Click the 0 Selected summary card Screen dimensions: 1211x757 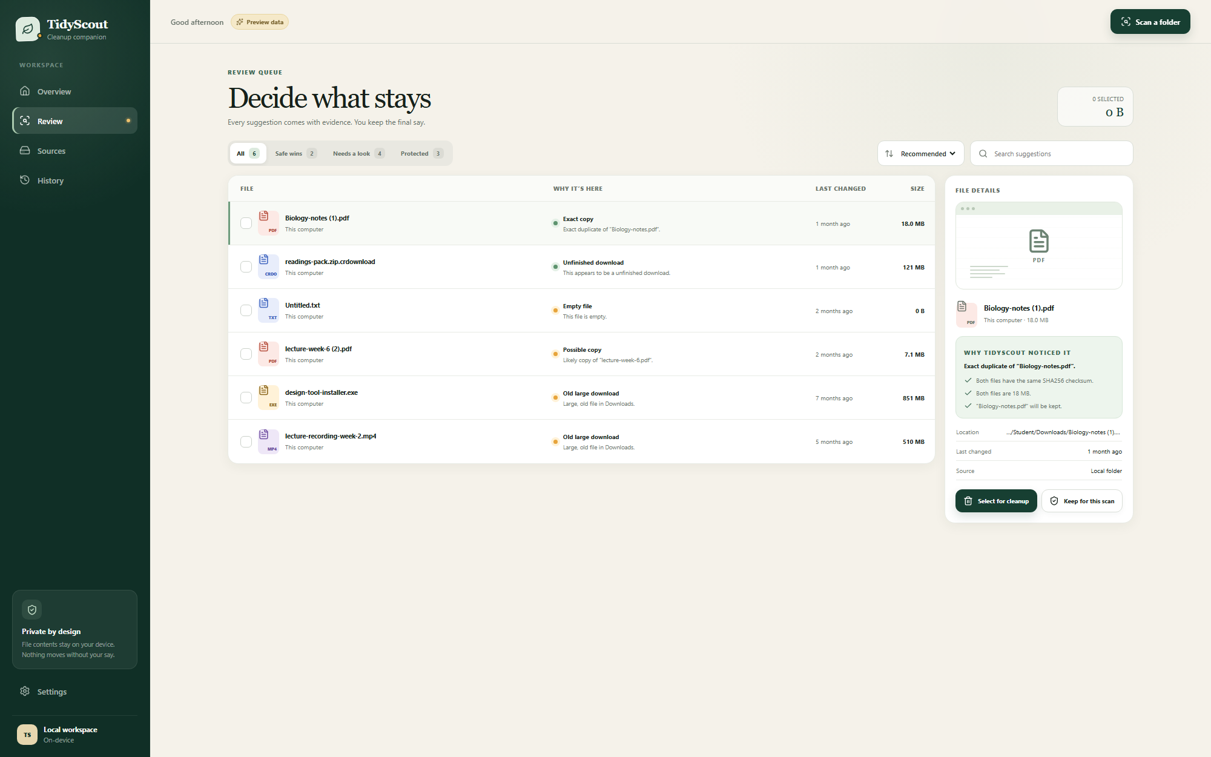[1095, 107]
